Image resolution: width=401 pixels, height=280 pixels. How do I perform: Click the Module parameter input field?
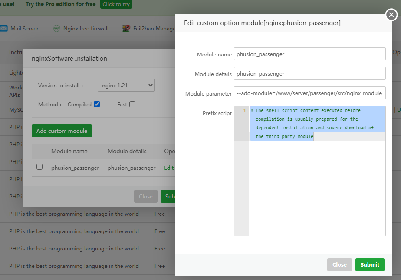tap(309, 93)
